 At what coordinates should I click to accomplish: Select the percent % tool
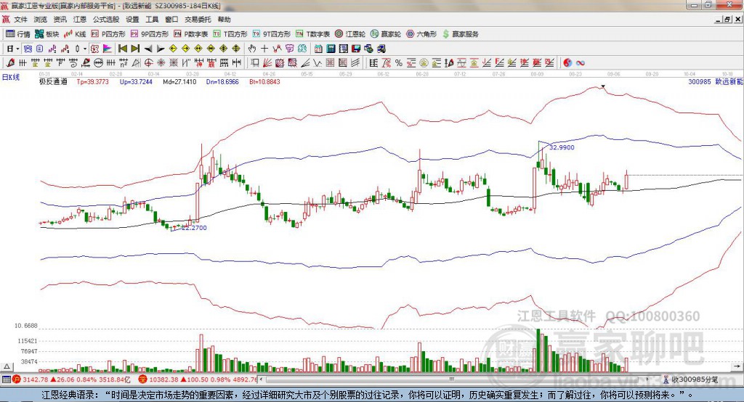(399, 63)
